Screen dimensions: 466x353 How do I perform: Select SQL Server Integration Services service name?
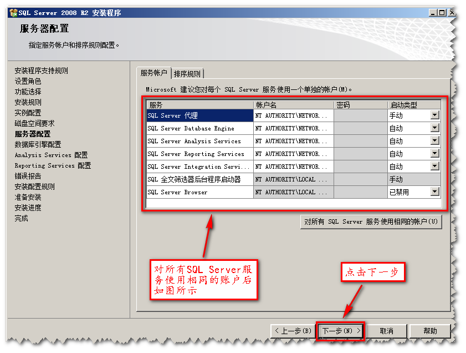(200, 167)
